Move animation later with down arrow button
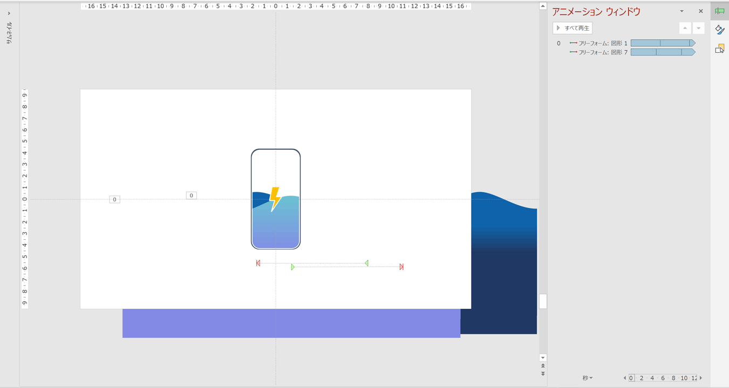Viewport: 729px width, 388px height. tap(698, 28)
